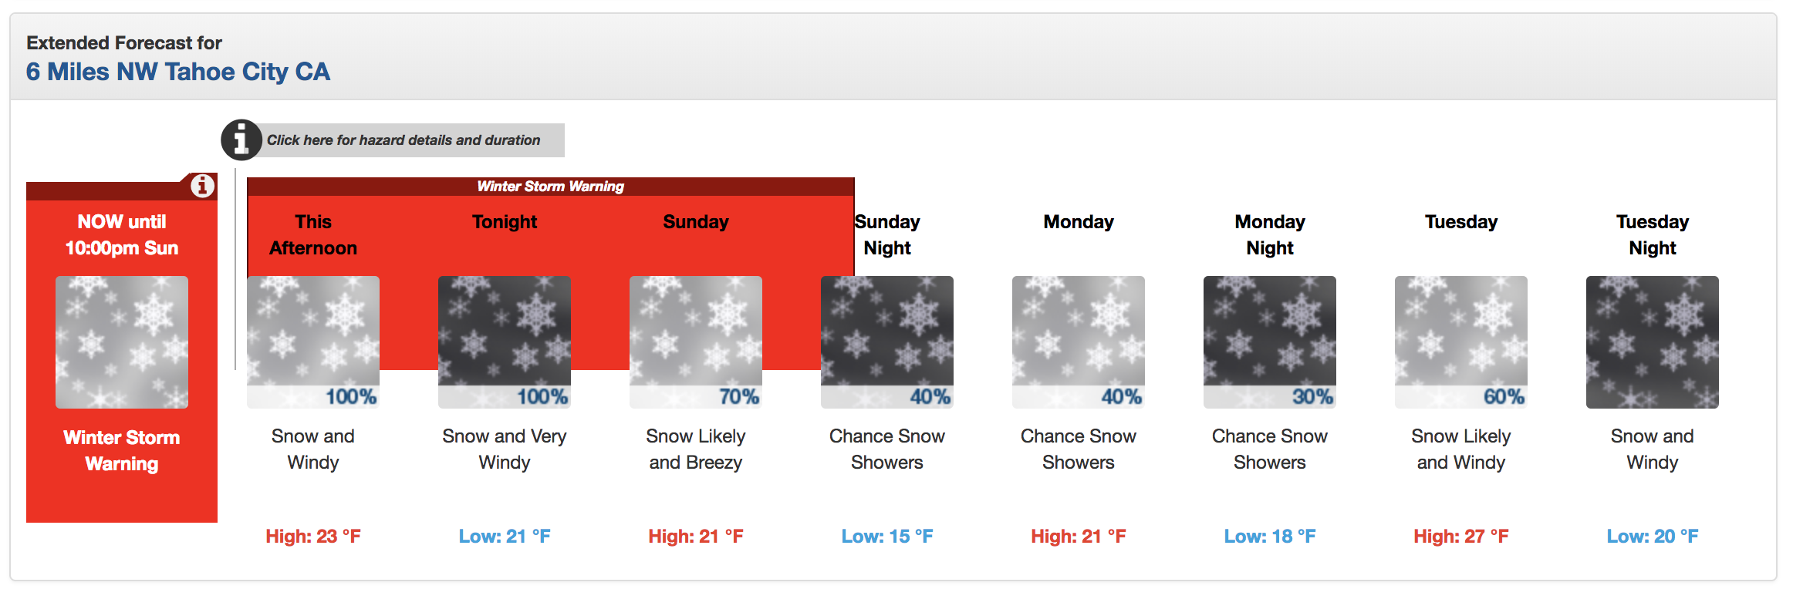Click the large black hazard info icon

coord(241,140)
